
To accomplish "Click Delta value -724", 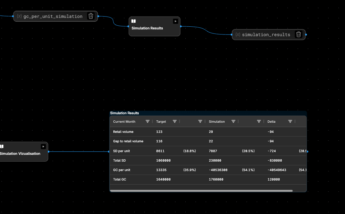I will [272, 151].
